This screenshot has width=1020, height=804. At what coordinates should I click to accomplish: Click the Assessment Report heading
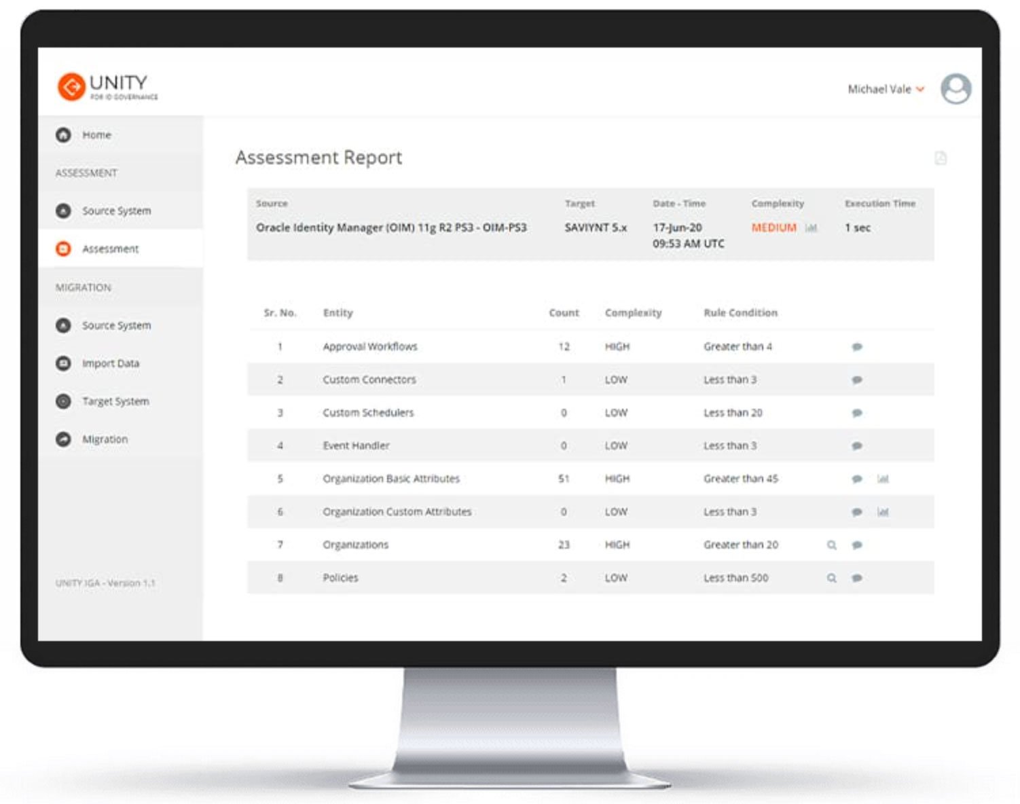tap(318, 158)
